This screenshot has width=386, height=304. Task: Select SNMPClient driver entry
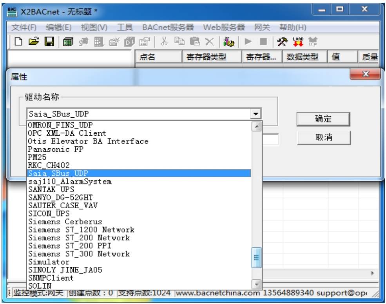pyautogui.click(x=139, y=278)
